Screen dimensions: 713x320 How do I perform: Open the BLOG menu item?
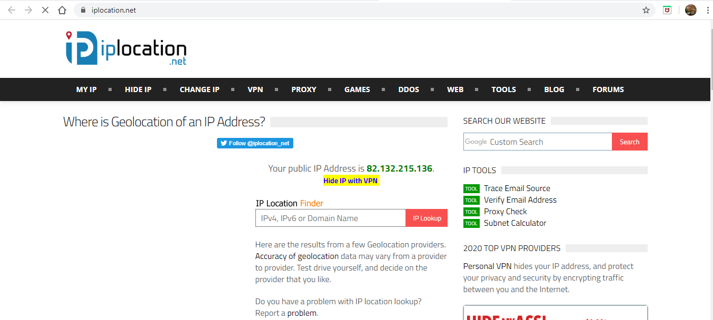tap(554, 89)
